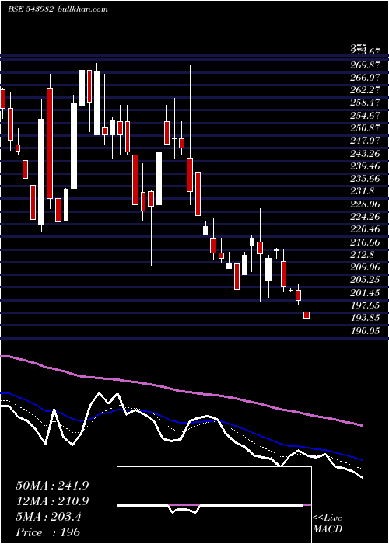389x544 pixels.
Task: Click the 216.66 price level
Action: click(366, 242)
